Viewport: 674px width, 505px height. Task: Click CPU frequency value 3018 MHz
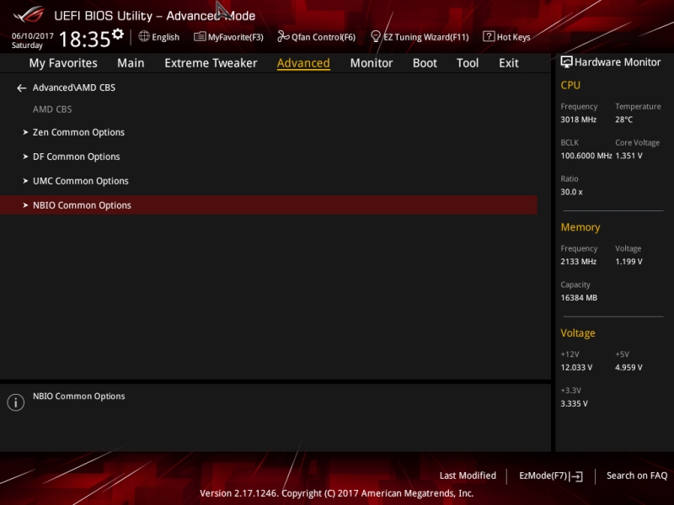579,120
